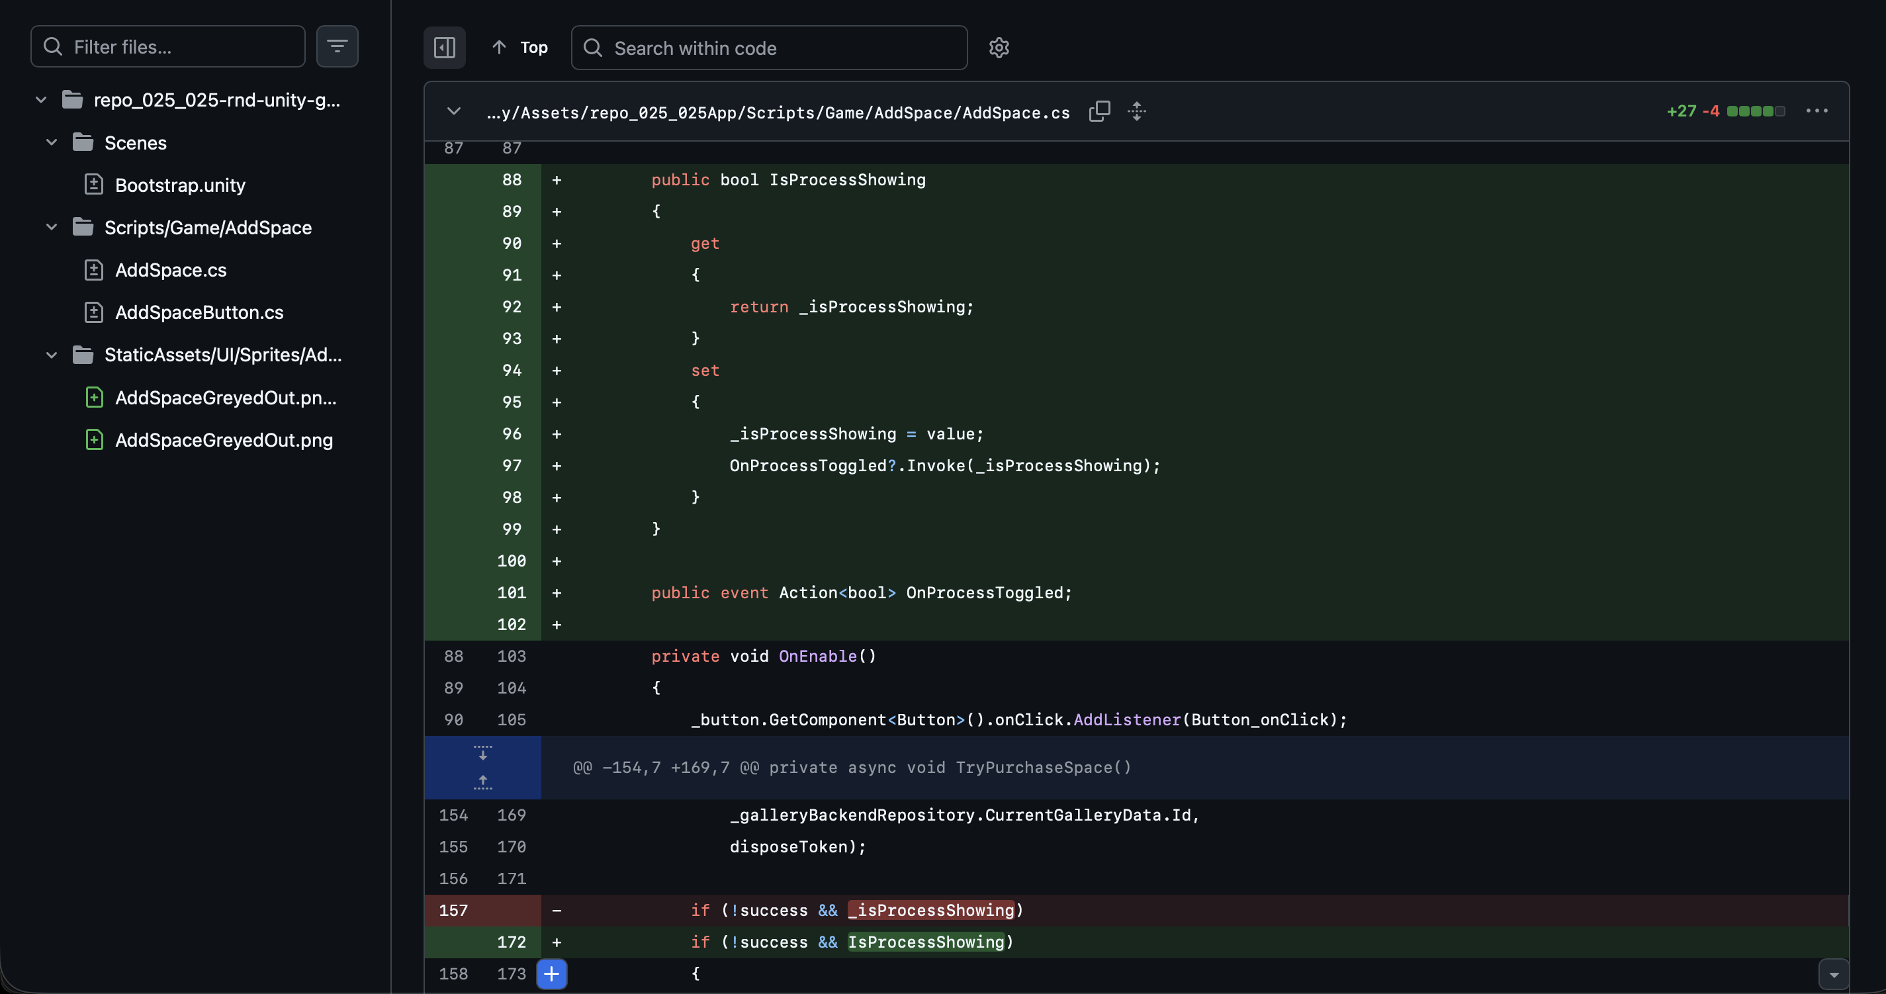The height and width of the screenshot is (994, 1886).
Task: Click the Scenes folder icon
Action: [83, 142]
